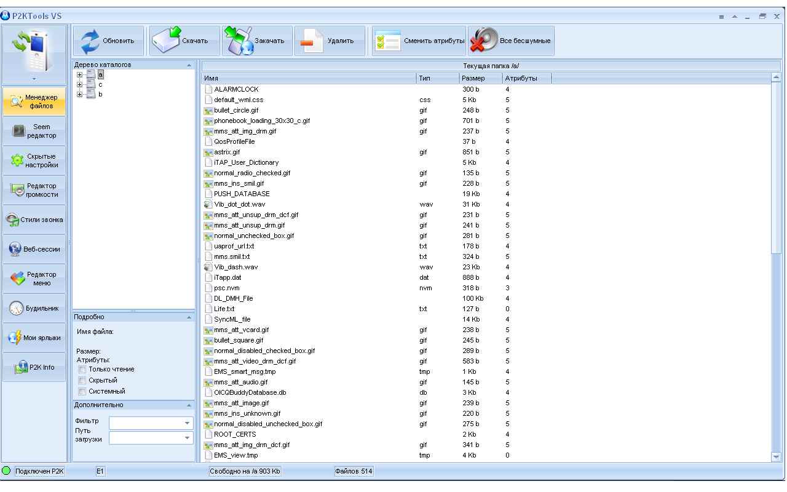Viewport: 787px width, 492px height.
Task: Click the Обновить refresh toolbar button
Action: (108, 41)
